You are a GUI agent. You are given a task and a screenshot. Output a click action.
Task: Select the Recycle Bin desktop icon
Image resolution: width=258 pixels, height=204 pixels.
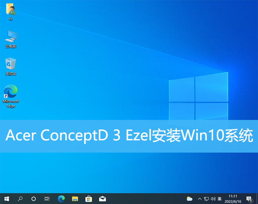point(11,64)
